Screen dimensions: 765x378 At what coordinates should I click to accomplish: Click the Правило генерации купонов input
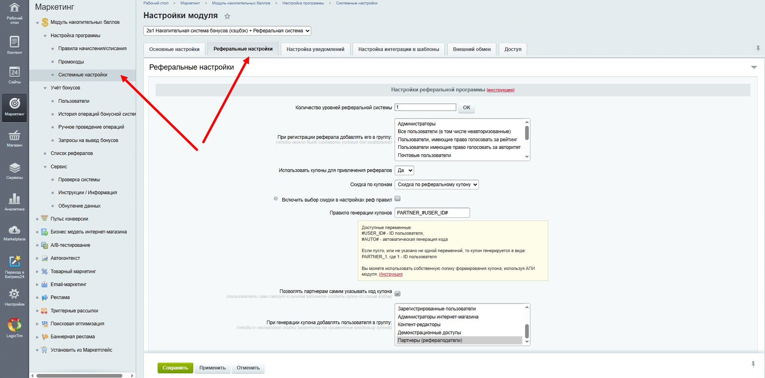(432, 213)
